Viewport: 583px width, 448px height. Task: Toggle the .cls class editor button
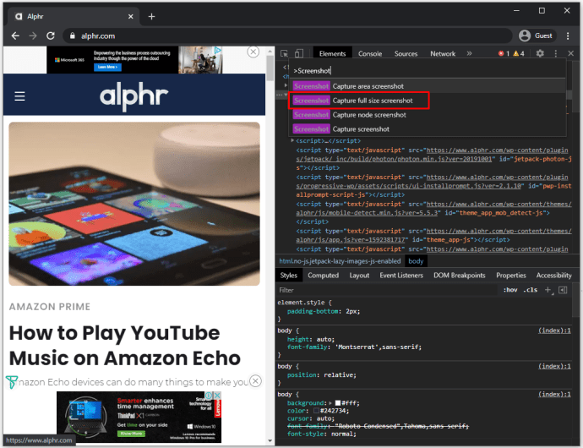pos(531,290)
